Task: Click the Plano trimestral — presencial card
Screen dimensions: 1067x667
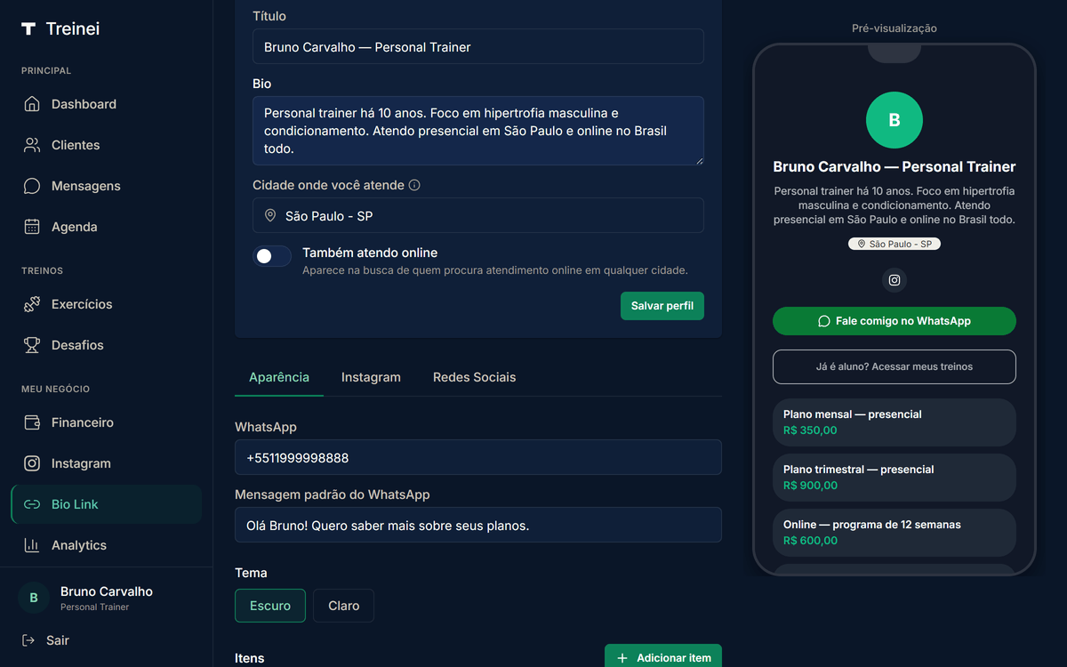Action: (x=895, y=478)
